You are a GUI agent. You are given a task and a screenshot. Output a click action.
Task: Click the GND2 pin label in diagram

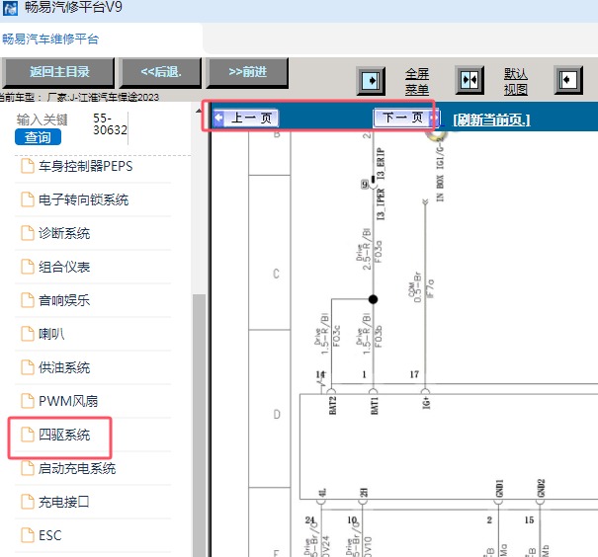[x=541, y=488]
